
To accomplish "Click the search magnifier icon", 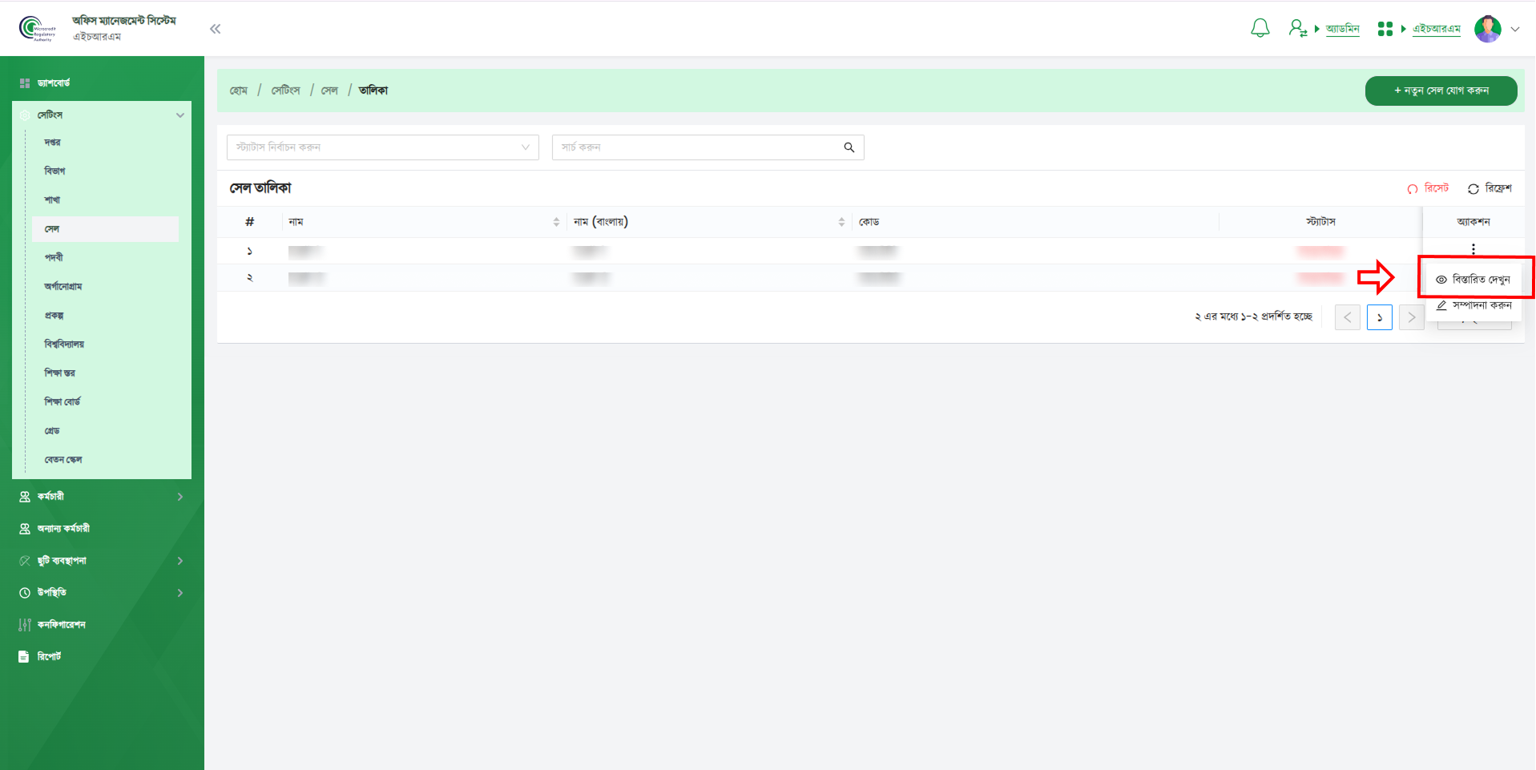I will pyautogui.click(x=849, y=147).
